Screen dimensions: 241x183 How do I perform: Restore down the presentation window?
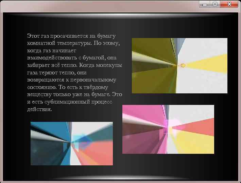pos(215,4)
